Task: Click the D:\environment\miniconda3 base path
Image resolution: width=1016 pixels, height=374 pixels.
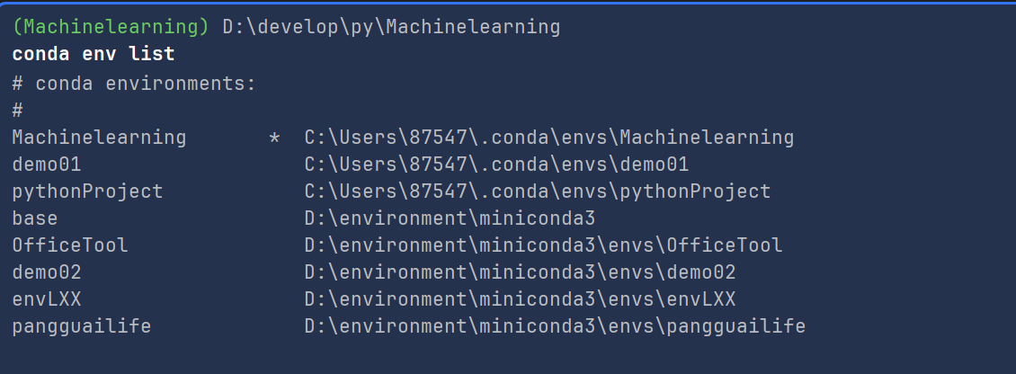Action: coord(450,218)
